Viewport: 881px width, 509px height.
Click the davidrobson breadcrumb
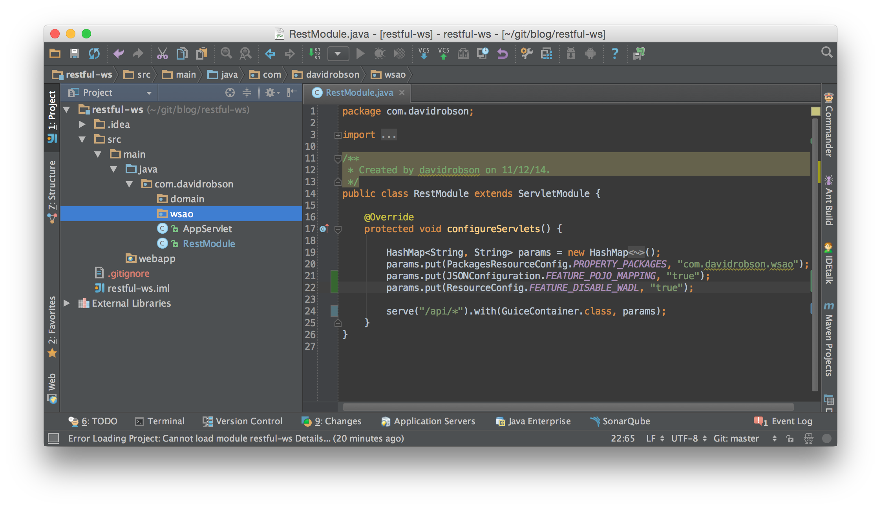point(326,75)
